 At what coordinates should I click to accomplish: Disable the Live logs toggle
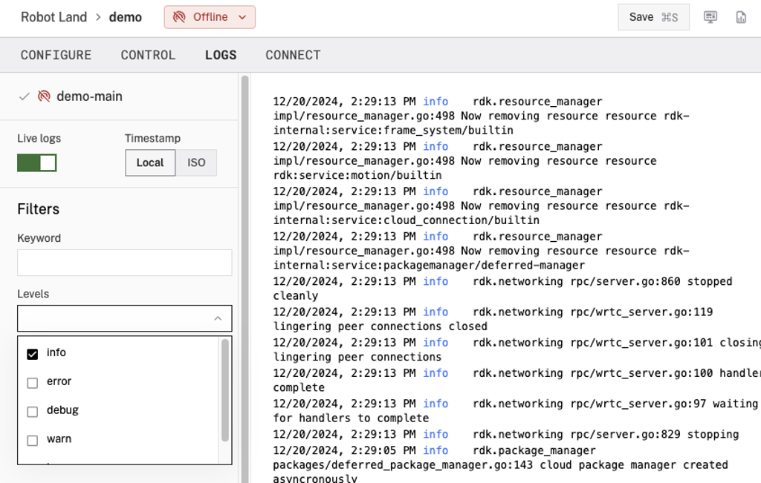click(x=37, y=162)
